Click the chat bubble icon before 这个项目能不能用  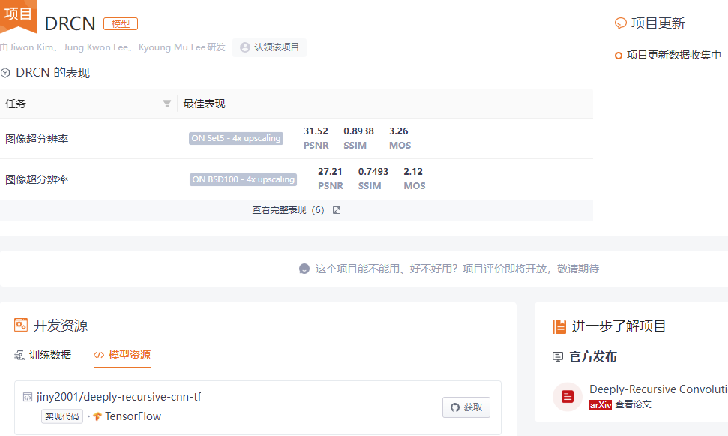304,269
